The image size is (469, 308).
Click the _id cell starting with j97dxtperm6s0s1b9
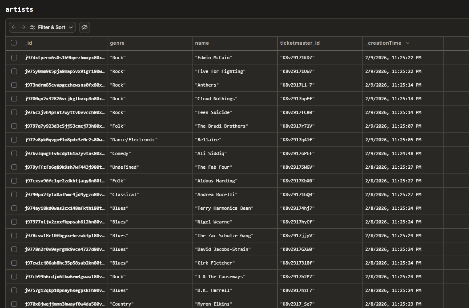pyautogui.click(x=65, y=58)
